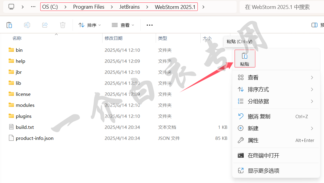Expand the 排序方式 submenu
Image resolution: width=324 pixels, height=183 pixels.
pyautogui.click(x=276, y=90)
